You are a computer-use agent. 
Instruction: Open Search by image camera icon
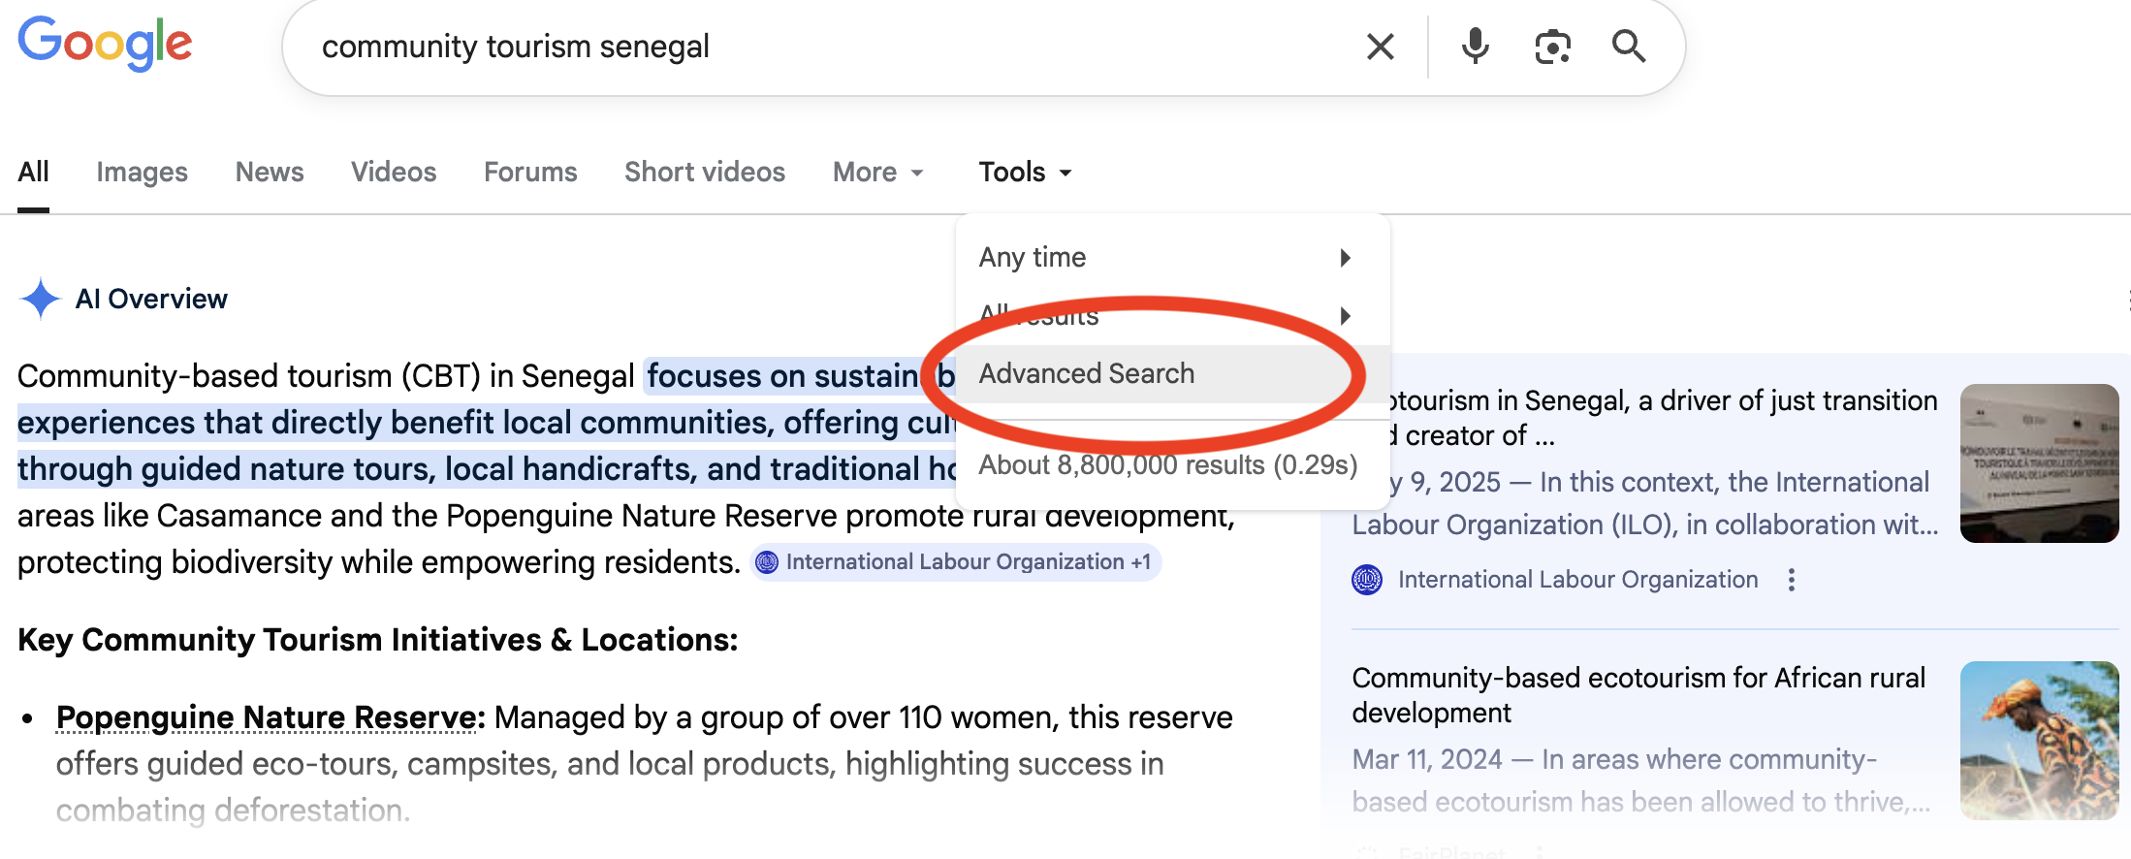[x=1552, y=46]
